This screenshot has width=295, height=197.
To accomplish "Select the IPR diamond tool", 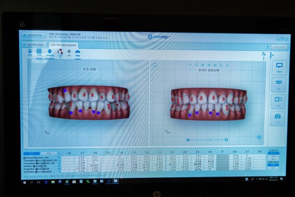I will (69, 53).
